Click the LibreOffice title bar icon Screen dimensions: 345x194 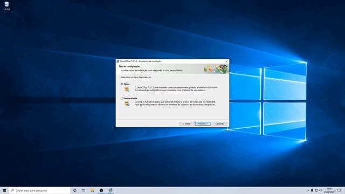pos(118,61)
